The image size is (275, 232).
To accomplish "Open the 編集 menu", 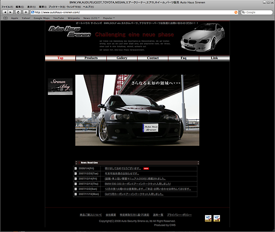I will (20, 7).
